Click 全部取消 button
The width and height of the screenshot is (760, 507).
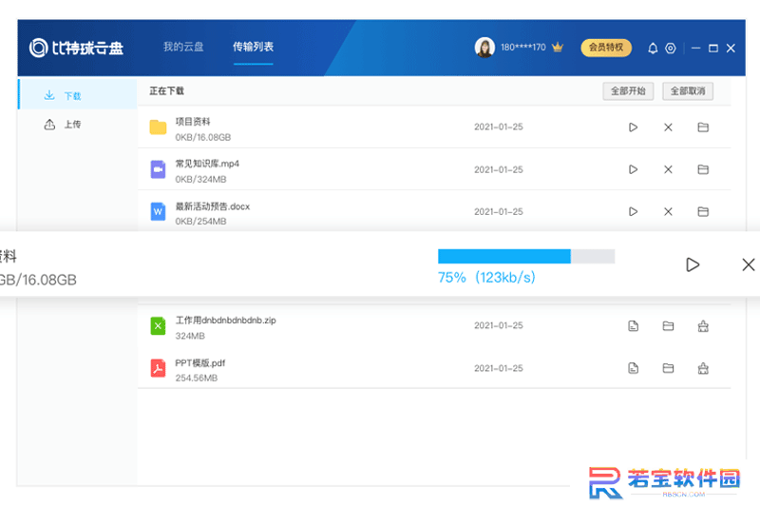(x=688, y=90)
